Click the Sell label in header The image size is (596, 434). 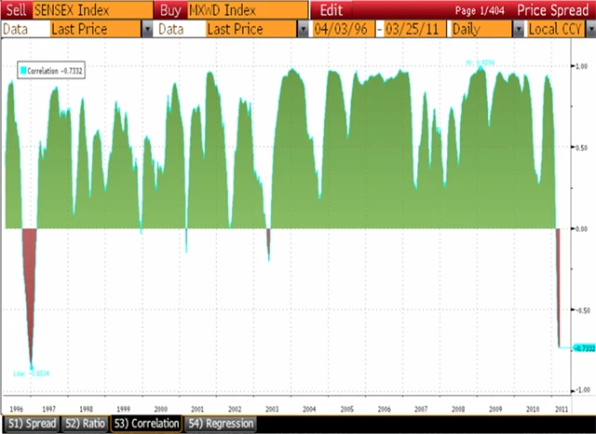point(16,9)
